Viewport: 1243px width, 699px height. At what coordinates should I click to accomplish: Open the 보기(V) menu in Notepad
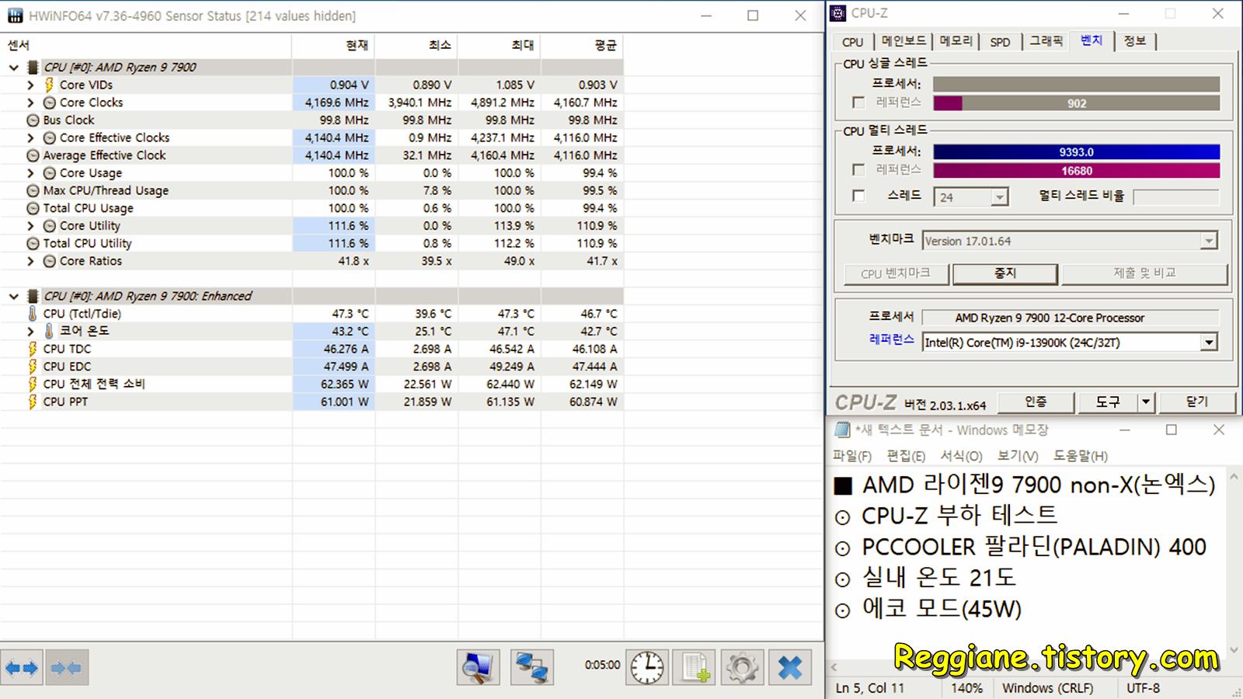pos(1018,456)
